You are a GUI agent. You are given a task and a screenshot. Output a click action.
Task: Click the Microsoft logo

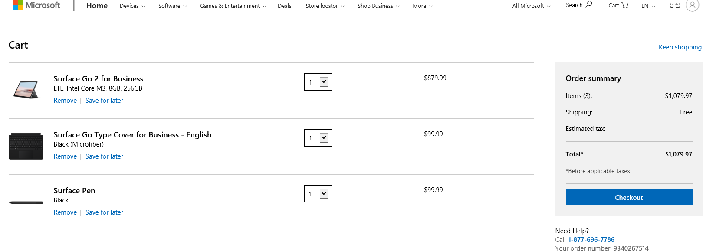tap(36, 5)
